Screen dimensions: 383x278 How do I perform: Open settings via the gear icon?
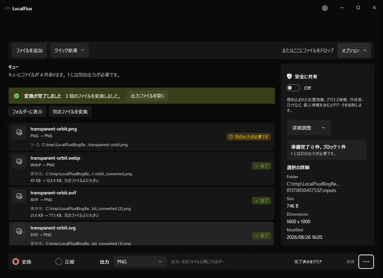[x=325, y=8]
